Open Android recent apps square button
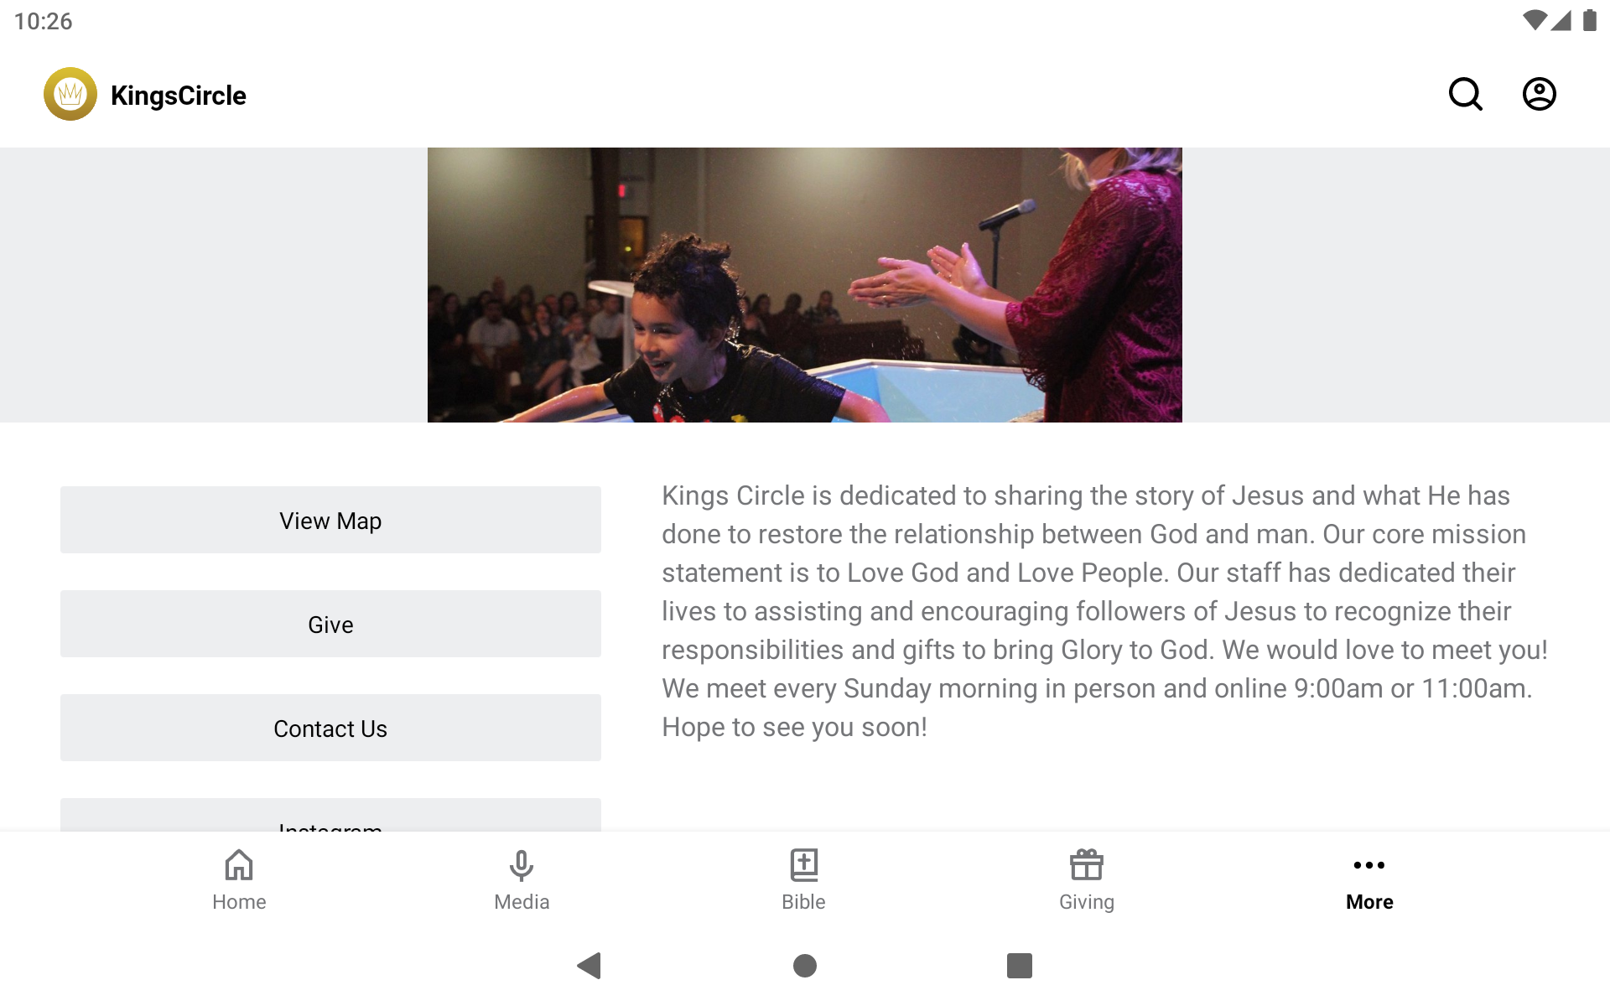 (x=1020, y=966)
